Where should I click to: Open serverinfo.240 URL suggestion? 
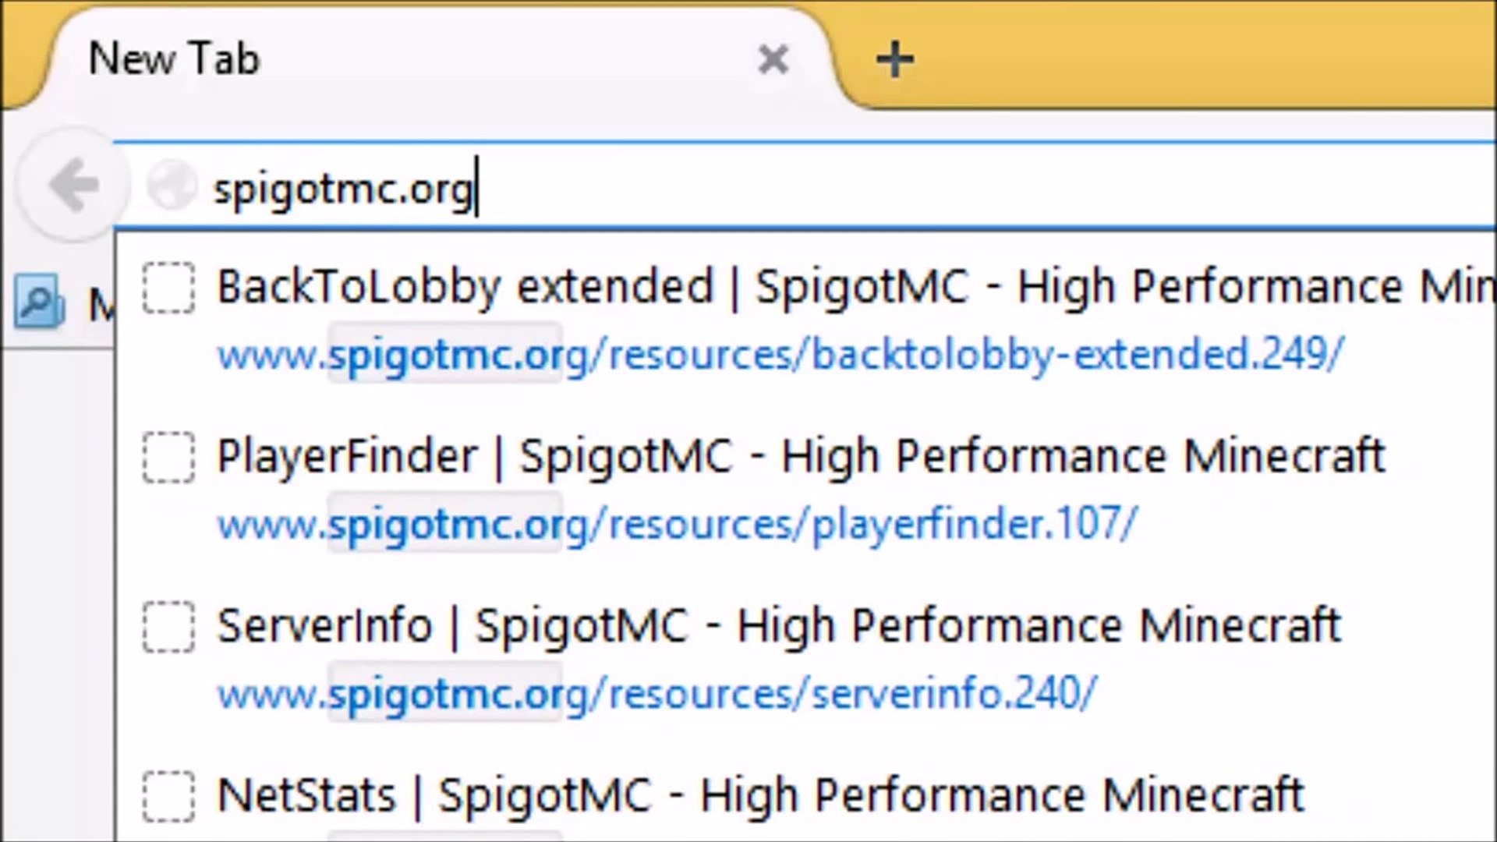coord(656,693)
